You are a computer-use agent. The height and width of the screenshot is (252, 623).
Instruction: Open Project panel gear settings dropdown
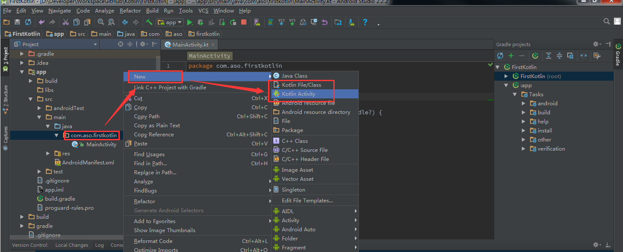(144, 44)
